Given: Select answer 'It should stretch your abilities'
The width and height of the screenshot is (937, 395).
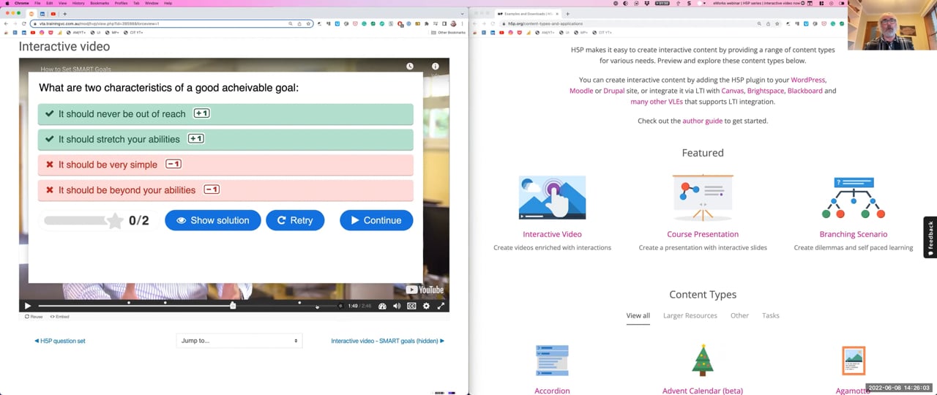Looking at the screenshot, I should point(225,139).
